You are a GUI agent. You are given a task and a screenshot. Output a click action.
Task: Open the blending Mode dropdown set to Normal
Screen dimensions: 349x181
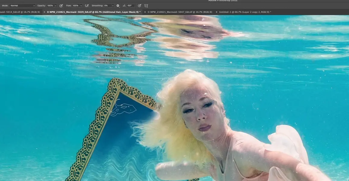coord(22,5)
